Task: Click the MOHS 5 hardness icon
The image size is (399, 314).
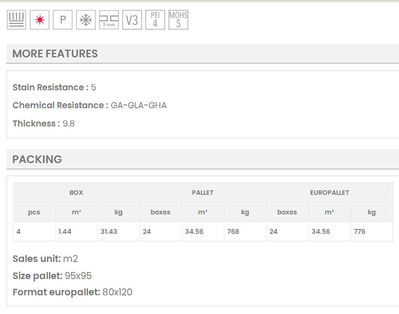Action: (178, 20)
